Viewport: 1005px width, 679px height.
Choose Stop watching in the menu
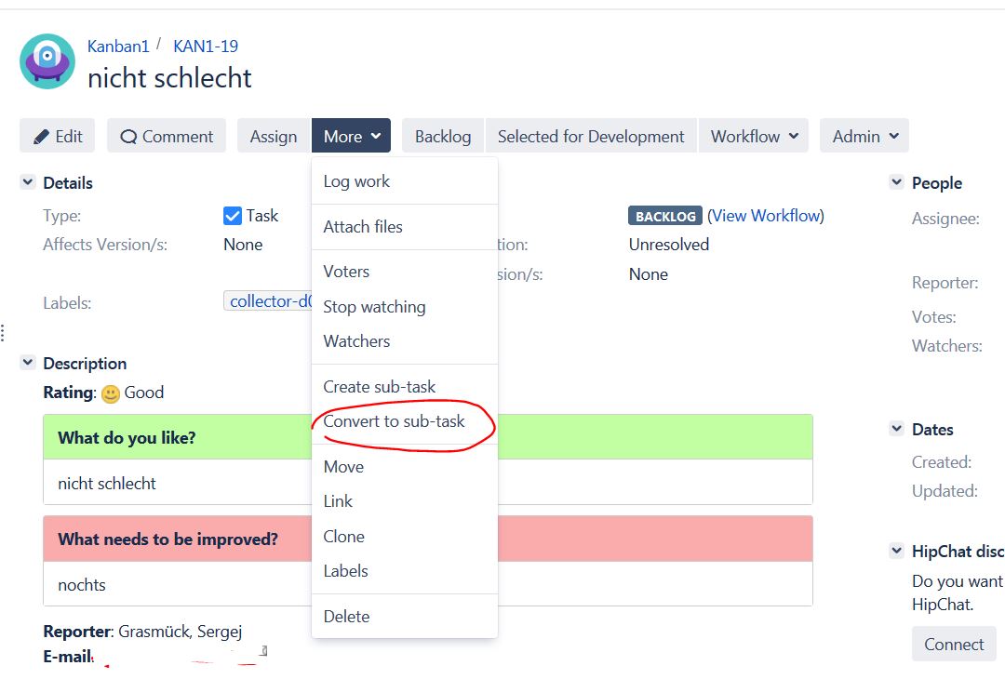(405, 307)
